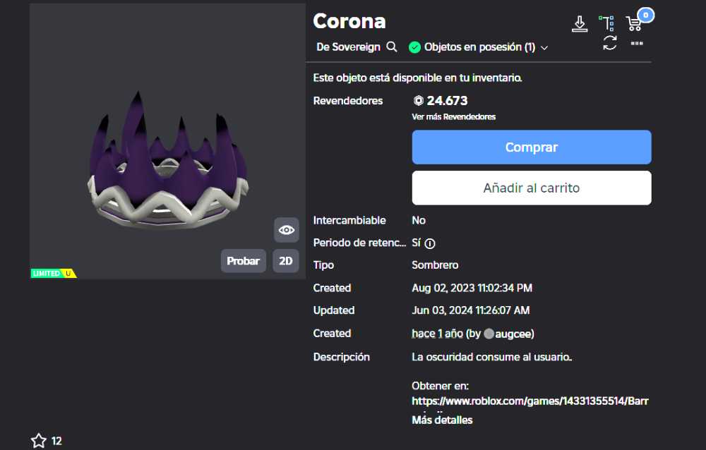Expand the Objetos en posesión dropdown
Image resolution: width=706 pixels, height=450 pixels.
pyautogui.click(x=544, y=47)
